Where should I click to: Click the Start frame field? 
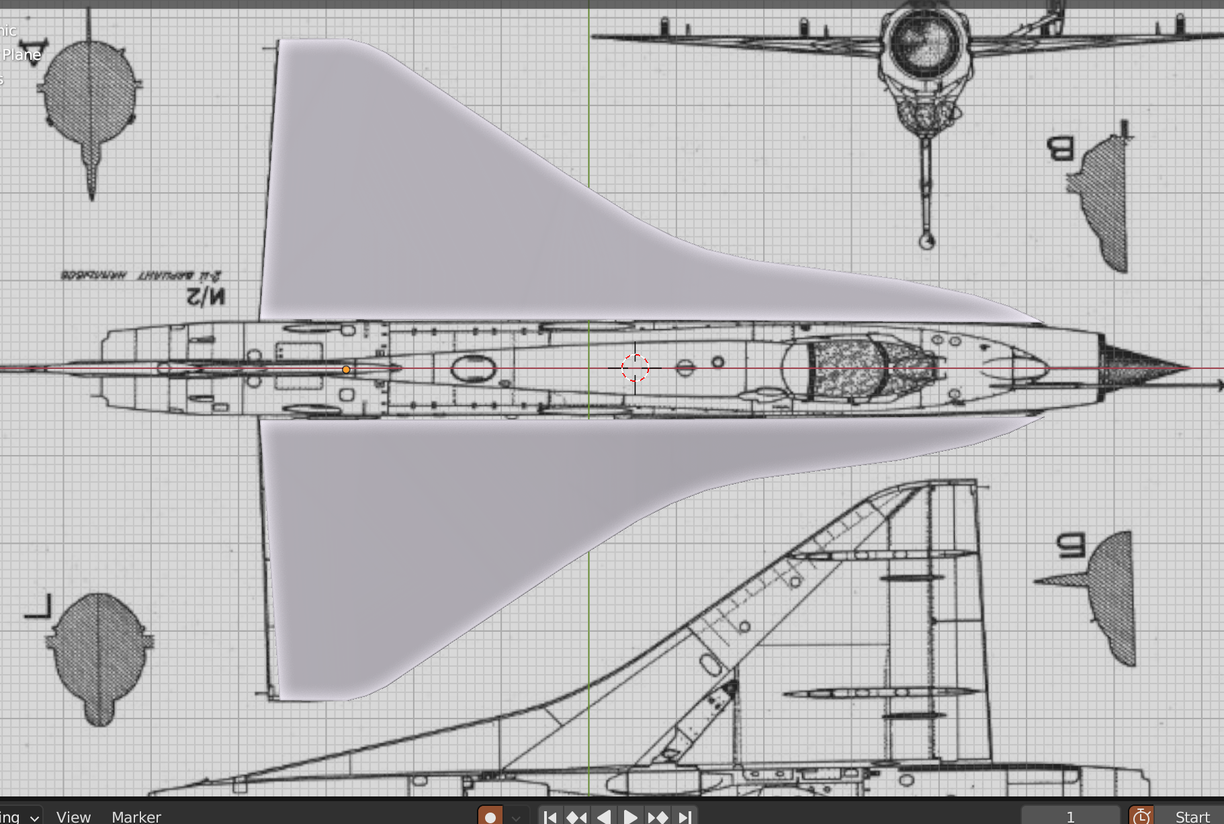(1192, 817)
